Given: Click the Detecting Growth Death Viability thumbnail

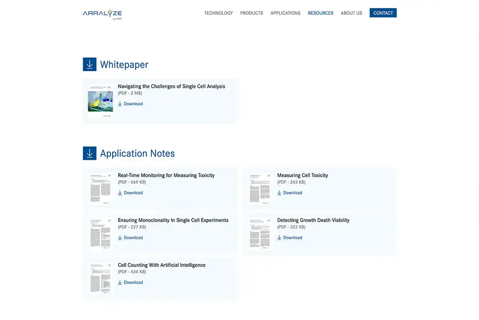Looking at the screenshot, I should pos(259,233).
